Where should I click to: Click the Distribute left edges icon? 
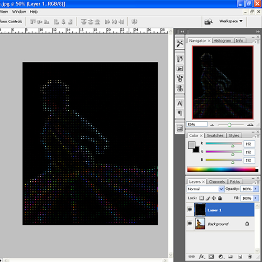click(x=107, y=22)
